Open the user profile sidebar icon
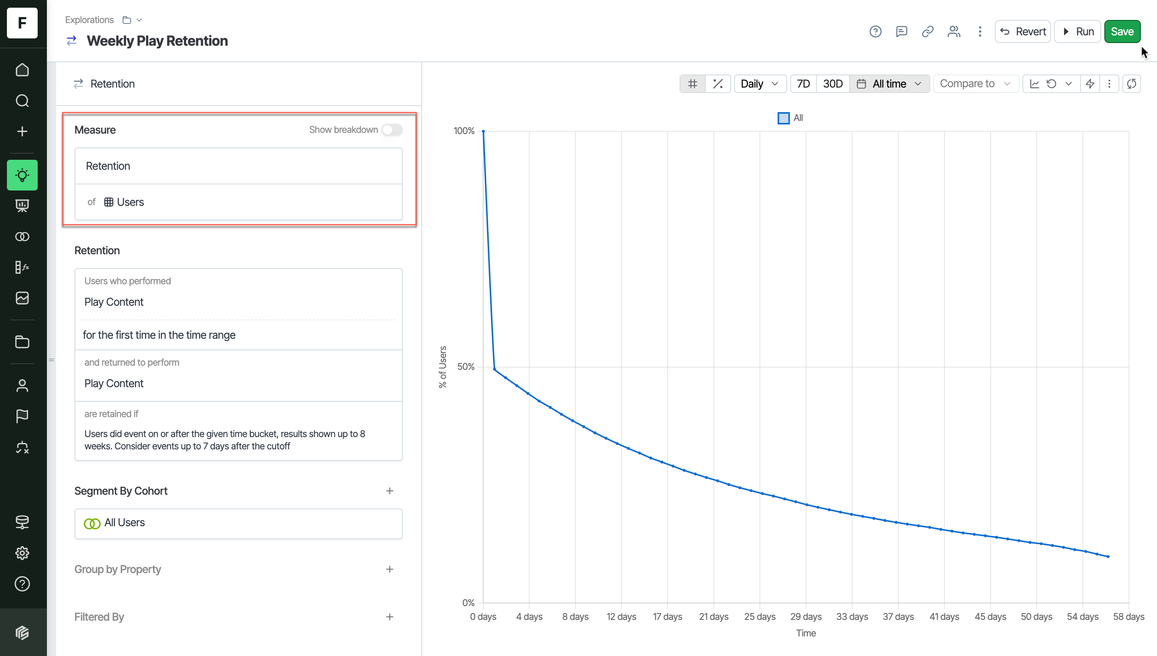Viewport: 1157px width, 656px height. click(x=22, y=385)
